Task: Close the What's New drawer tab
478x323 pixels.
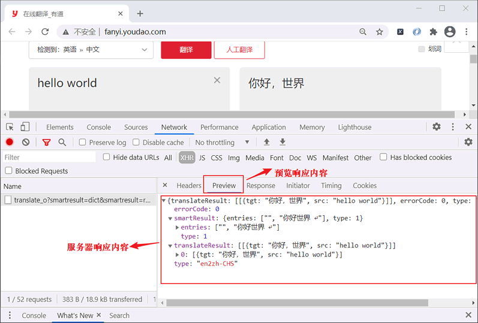Action: [x=99, y=315]
